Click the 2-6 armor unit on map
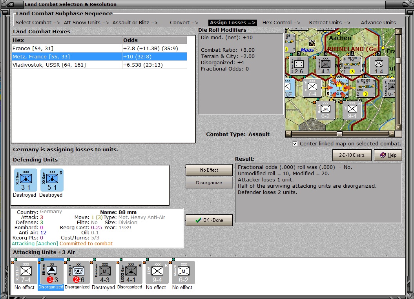The width and height of the screenshot is (414, 299). point(299,66)
